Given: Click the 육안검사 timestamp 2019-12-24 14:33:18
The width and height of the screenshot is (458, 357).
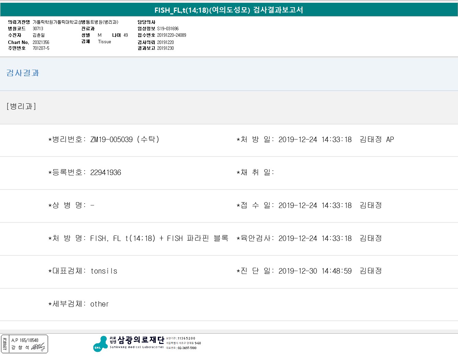Looking at the screenshot, I should pyautogui.click(x=315, y=238).
